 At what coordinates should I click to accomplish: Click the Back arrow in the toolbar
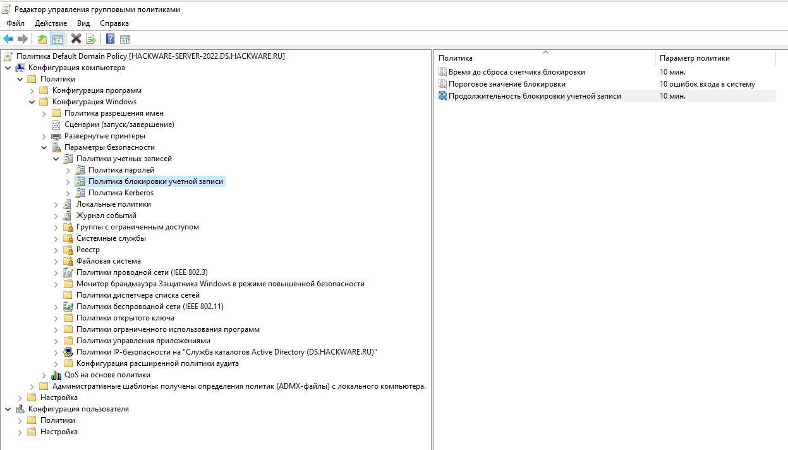[x=8, y=39]
